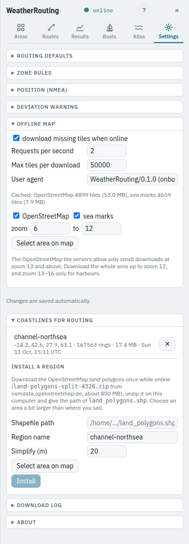Open the Routes tab
This screenshot has width=189, height=544.
click(50, 31)
